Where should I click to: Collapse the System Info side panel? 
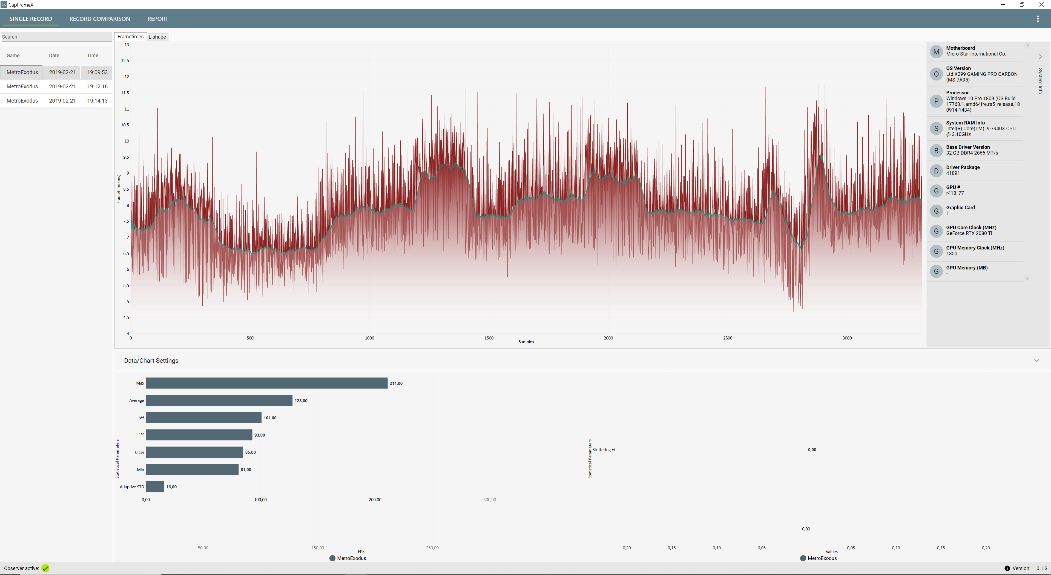pyautogui.click(x=1040, y=57)
